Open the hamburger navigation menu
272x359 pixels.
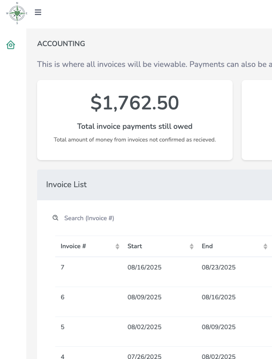pyautogui.click(x=38, y=12)
